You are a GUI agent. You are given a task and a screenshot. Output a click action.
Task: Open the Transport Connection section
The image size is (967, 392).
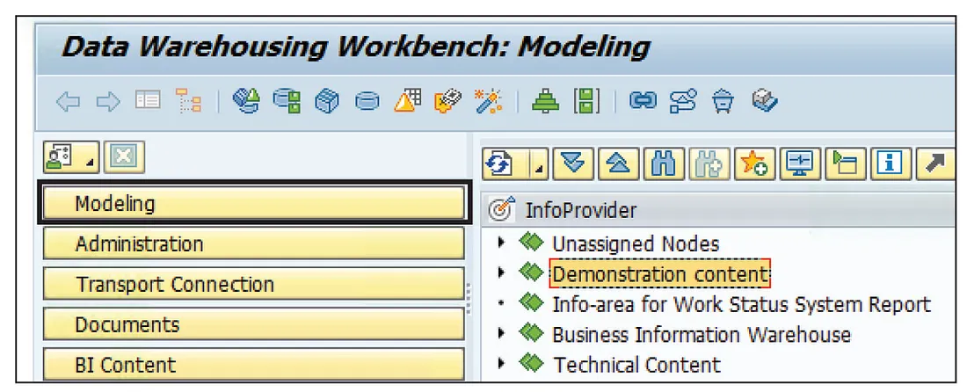253,284
